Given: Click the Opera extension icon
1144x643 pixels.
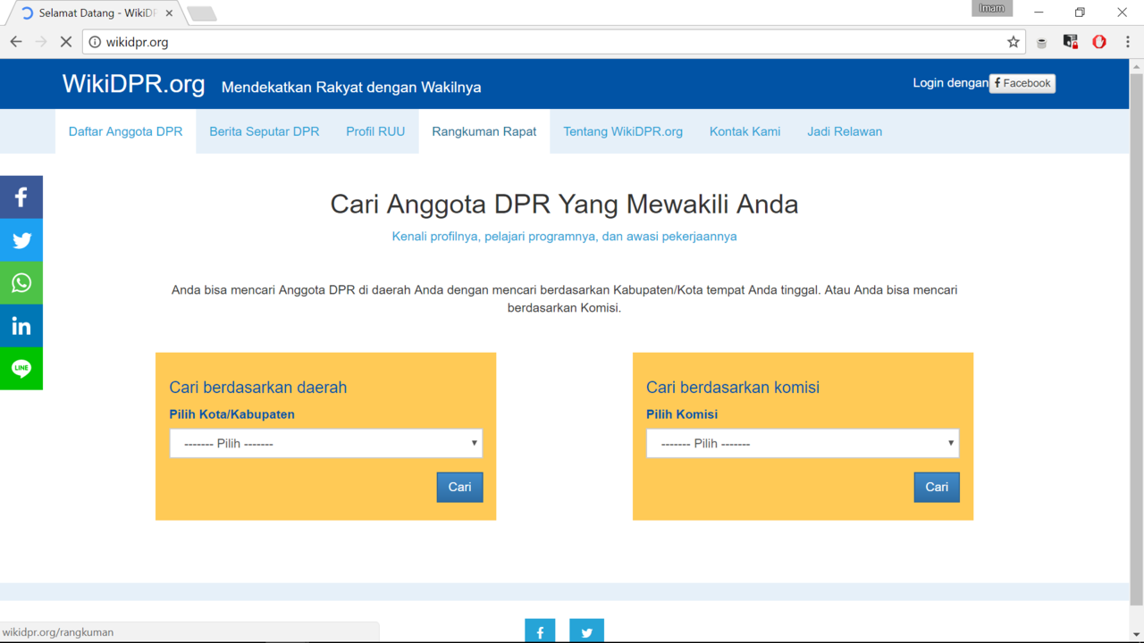Looking at the screenshot, I should [x=1099, y=42].
